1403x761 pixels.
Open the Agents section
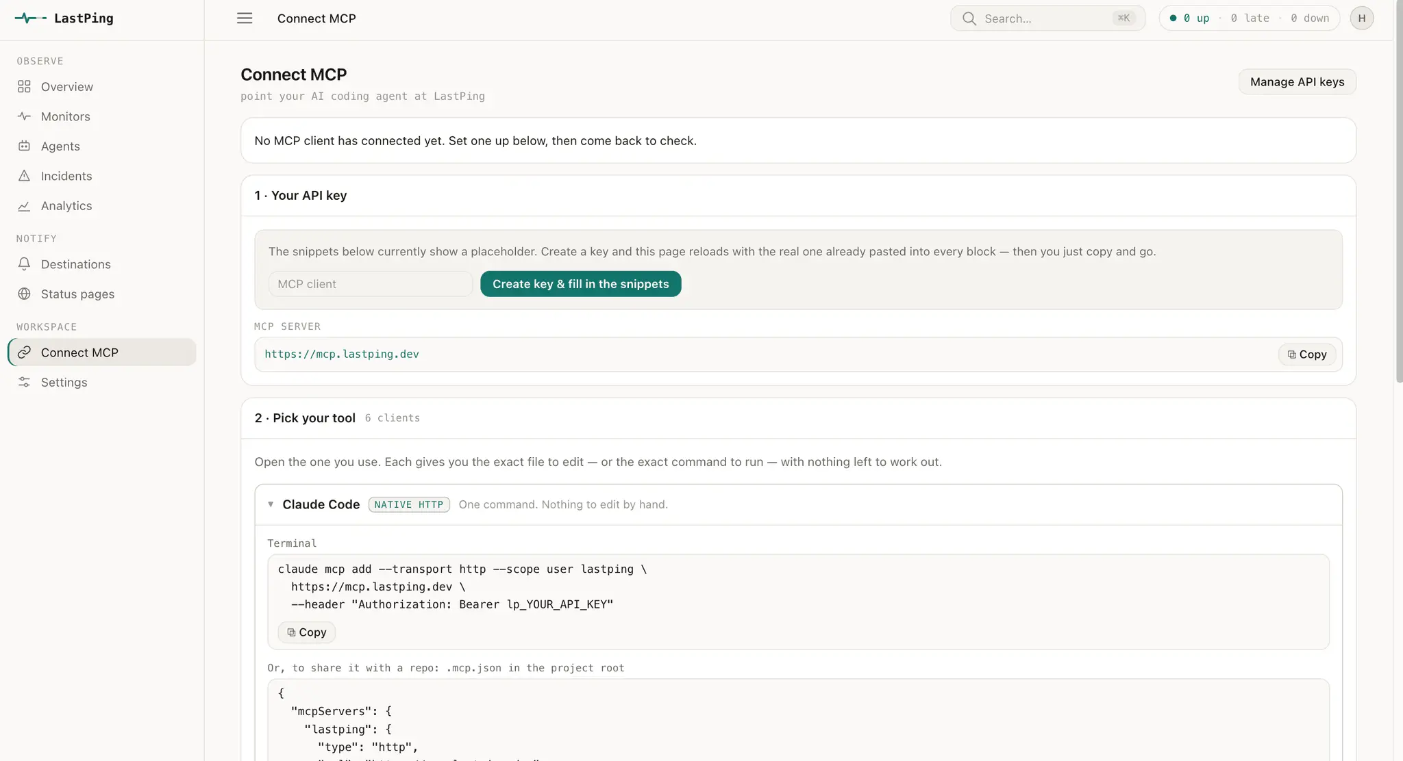[x=102, y=146]
